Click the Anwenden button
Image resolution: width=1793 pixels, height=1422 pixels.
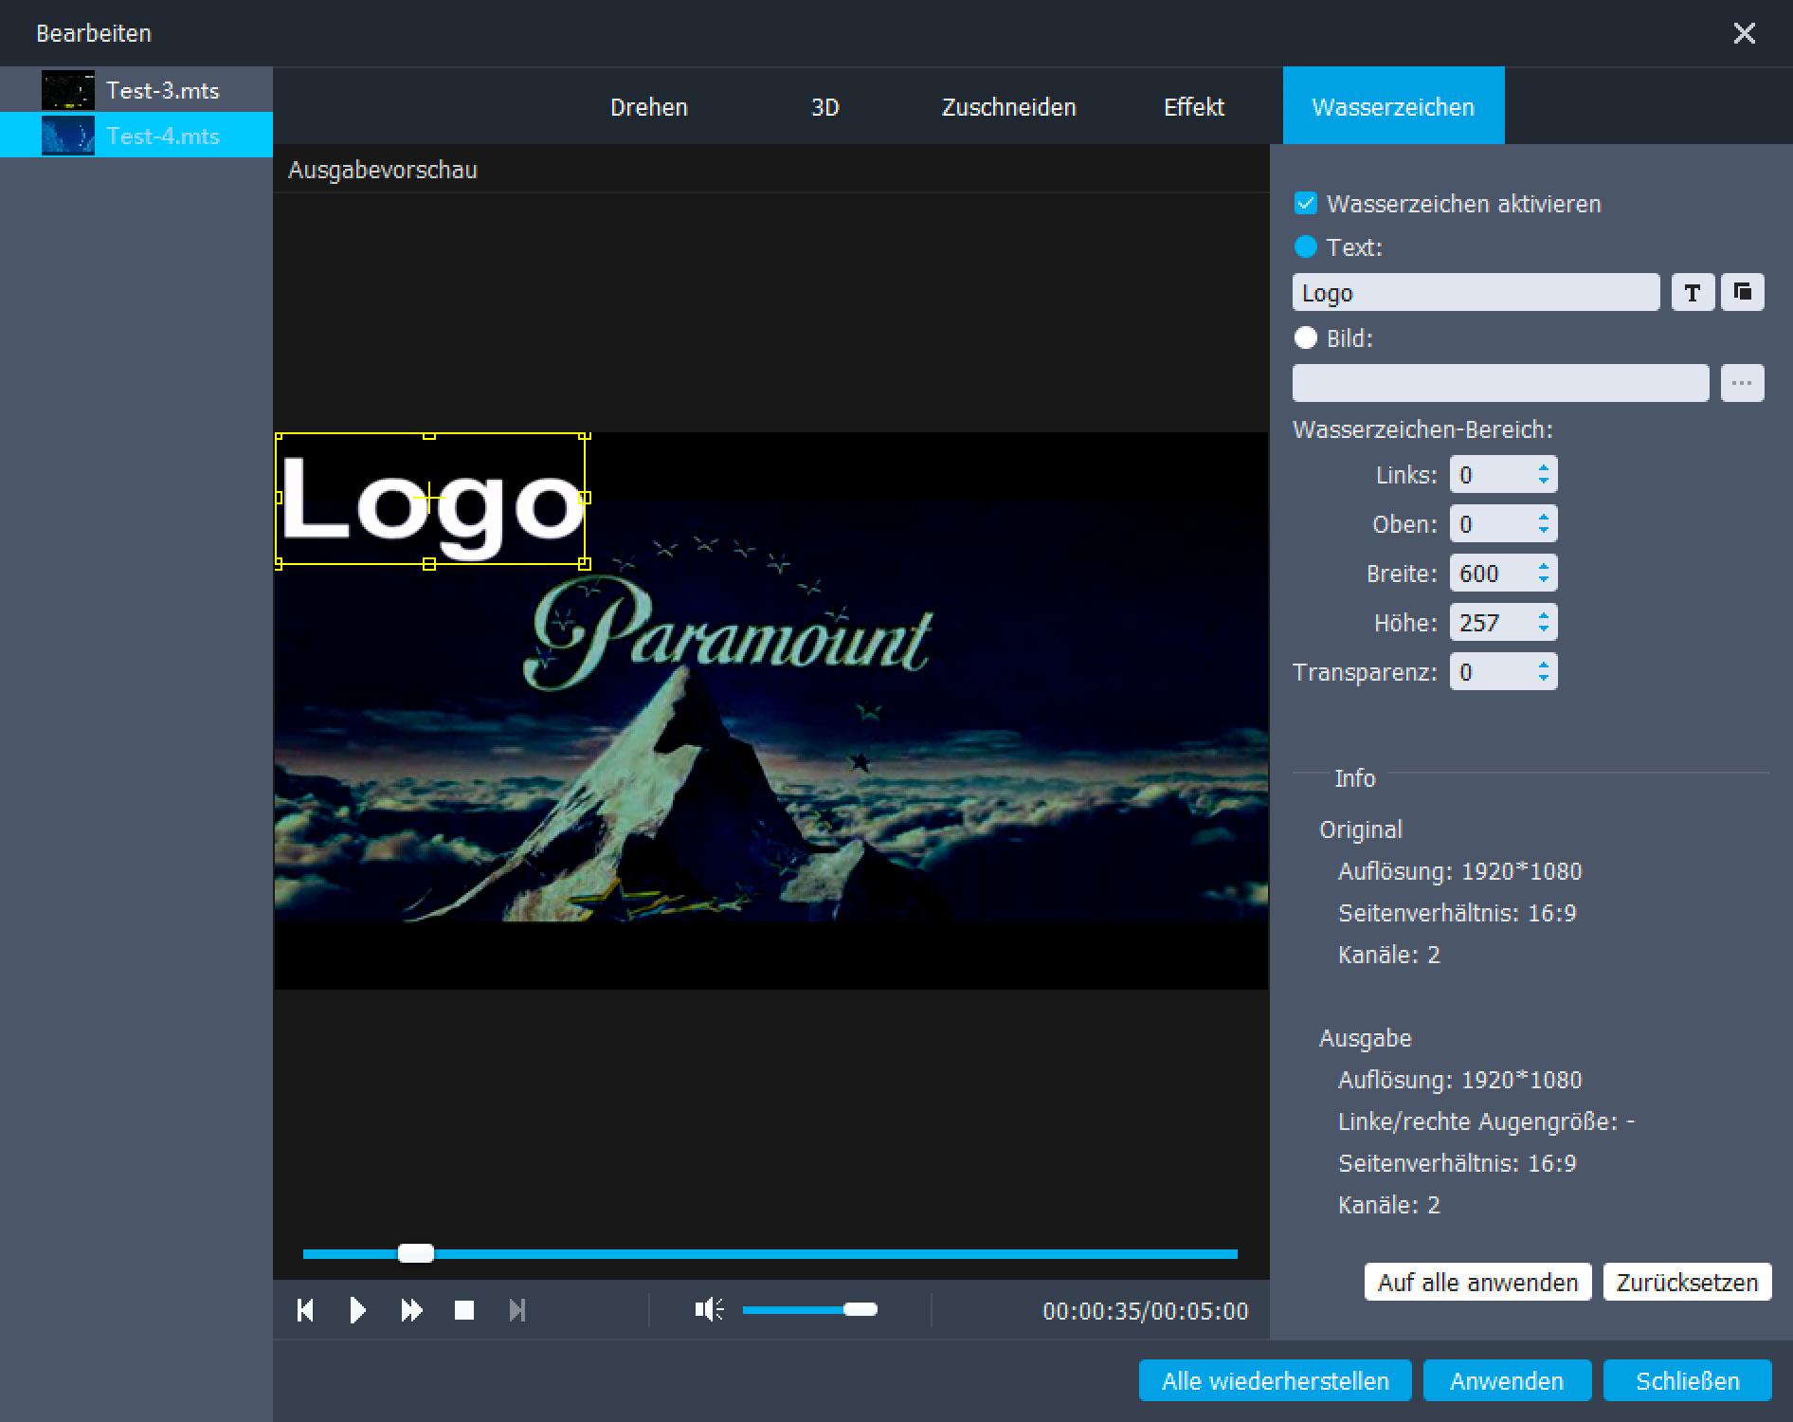click(x=1507, y=1380)
